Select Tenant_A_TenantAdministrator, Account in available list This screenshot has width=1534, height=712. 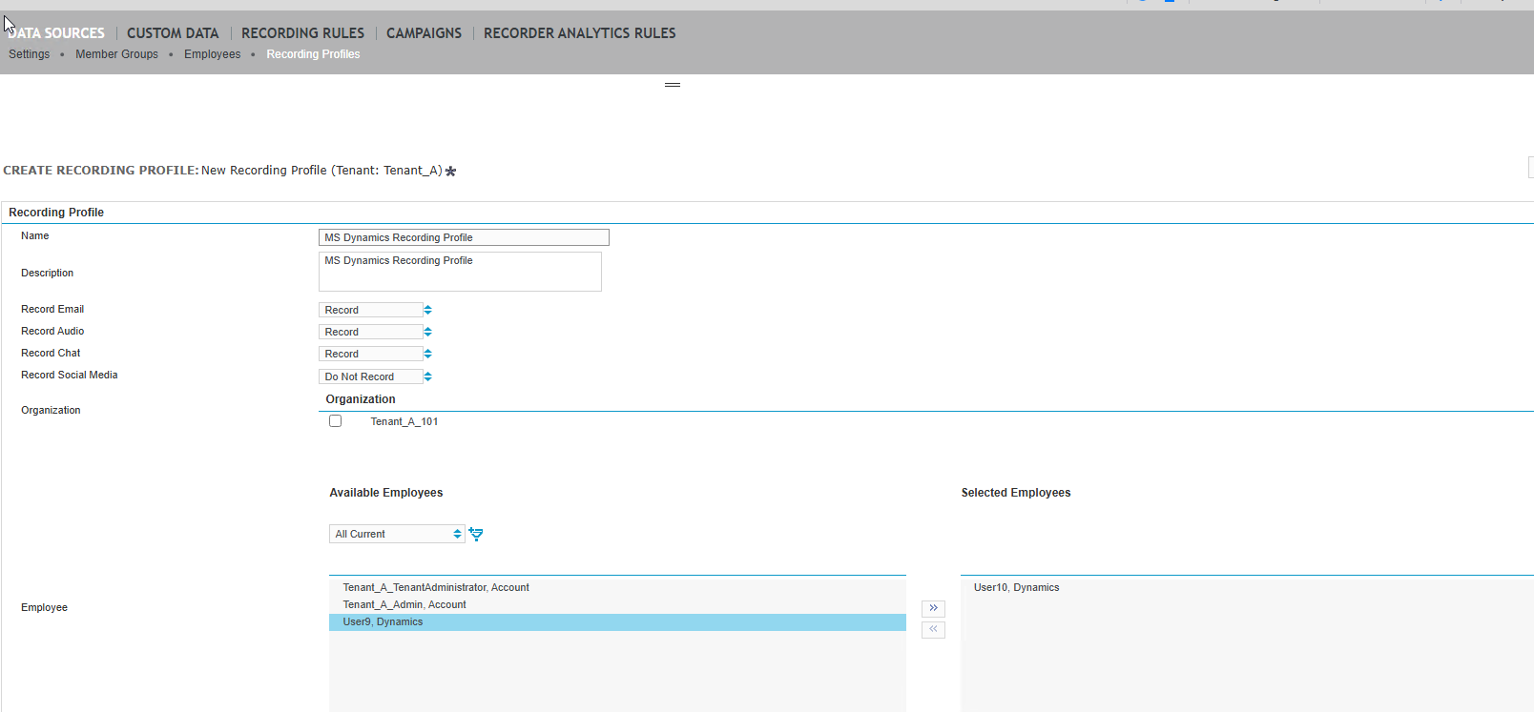617,588
